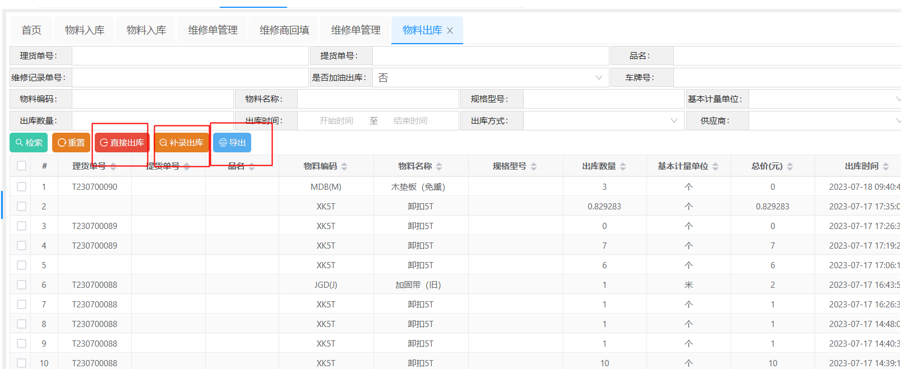Click sort arrows next to 规格型号 header
Viewport: 901px width, 369px height.
pos(534,166)
